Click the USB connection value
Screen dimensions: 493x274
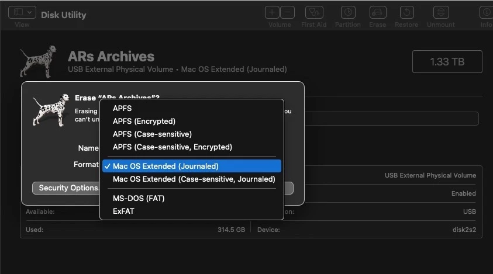pyautogui.click(x=470, y=212)
